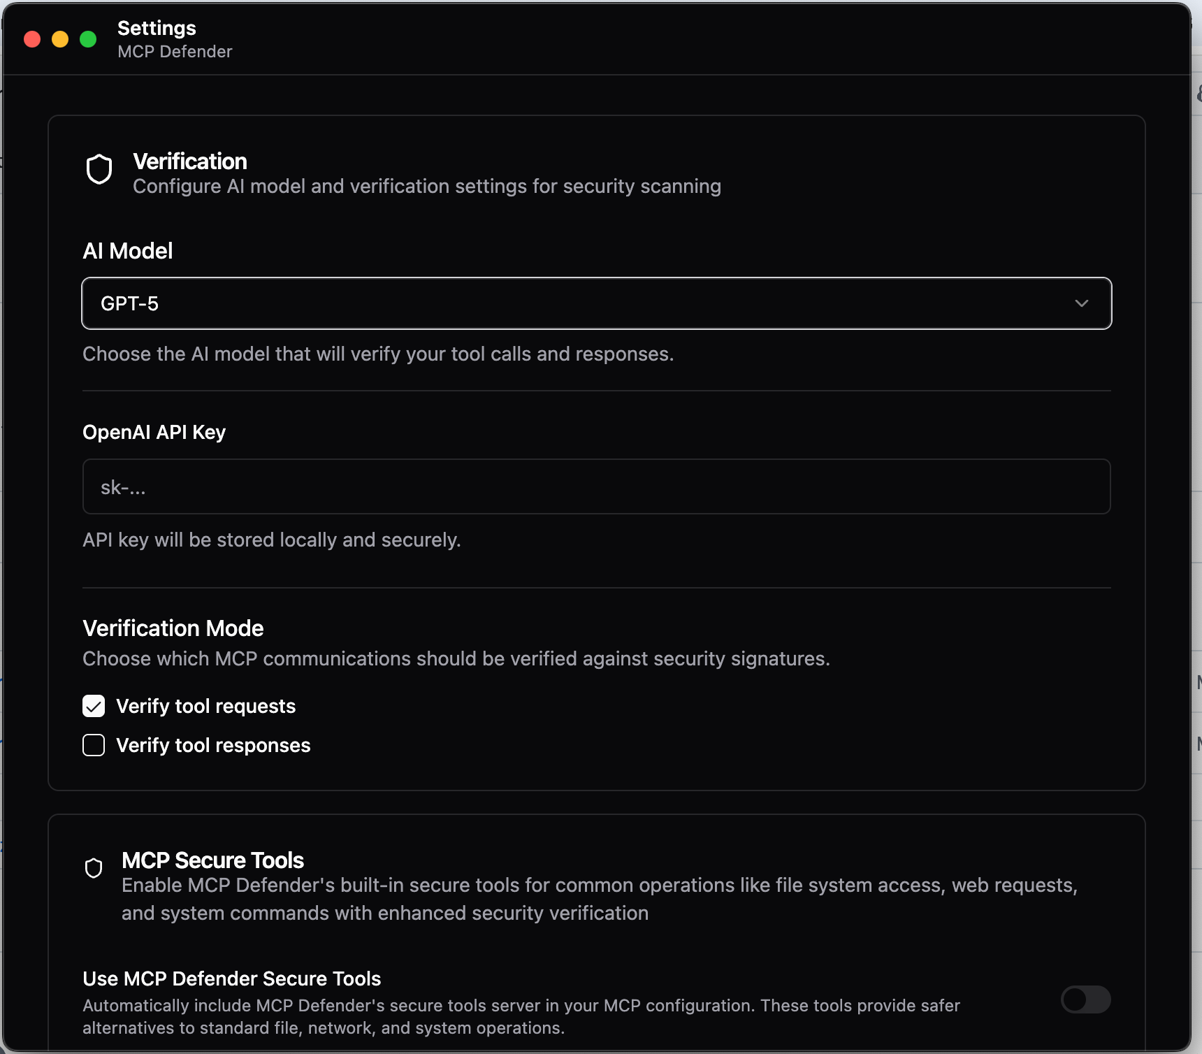Click the MCP Secure Tools heading
The width and height of the screenshot is (1202, 1054).
212,860
